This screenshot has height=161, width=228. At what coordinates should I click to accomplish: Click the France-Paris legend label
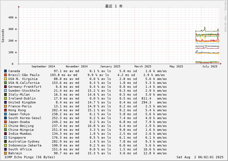[x=20, y=106]
